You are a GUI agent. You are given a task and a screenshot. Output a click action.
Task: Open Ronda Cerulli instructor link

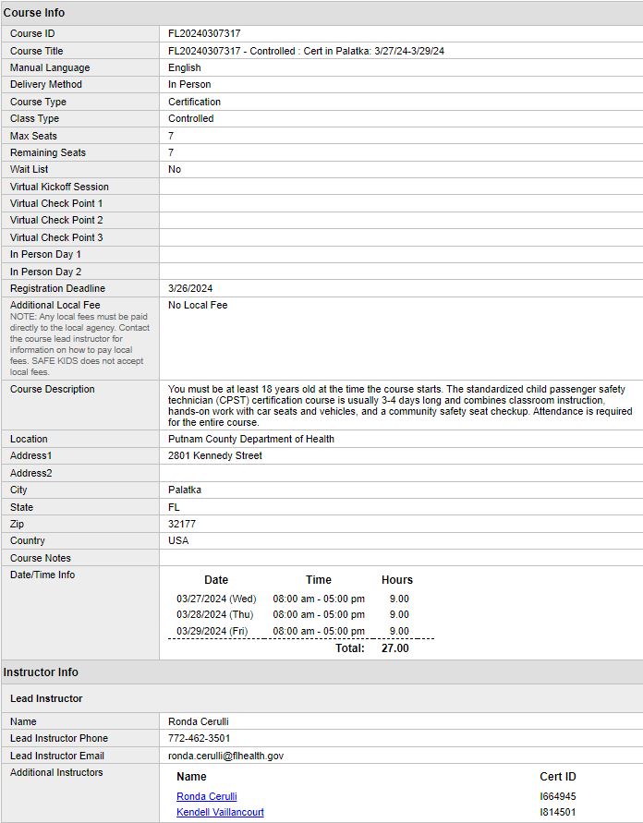206,796
